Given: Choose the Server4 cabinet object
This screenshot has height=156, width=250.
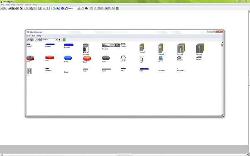Looking at the screenshot, I should click(x=200, y=48).
